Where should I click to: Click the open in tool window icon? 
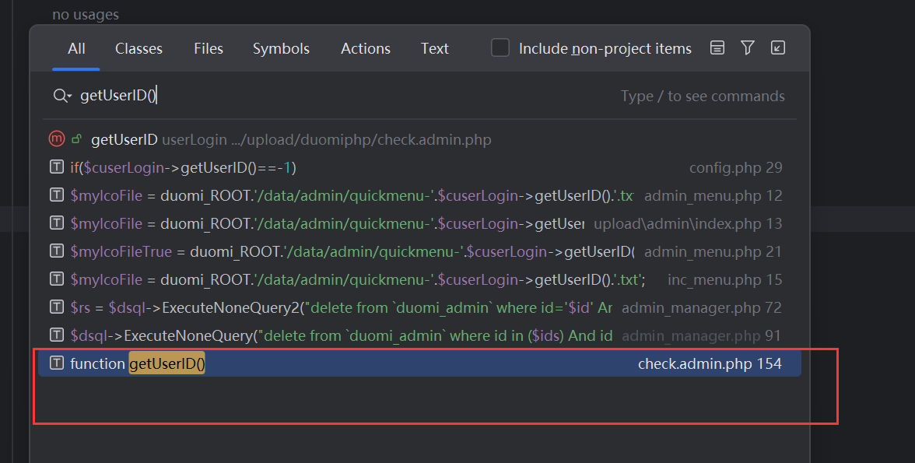[x=778, y=48]
